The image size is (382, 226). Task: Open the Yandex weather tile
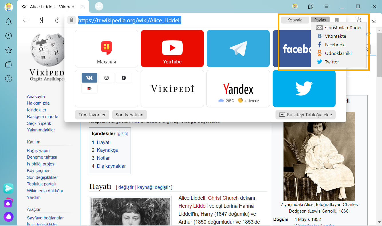click(x=238, y=89)
